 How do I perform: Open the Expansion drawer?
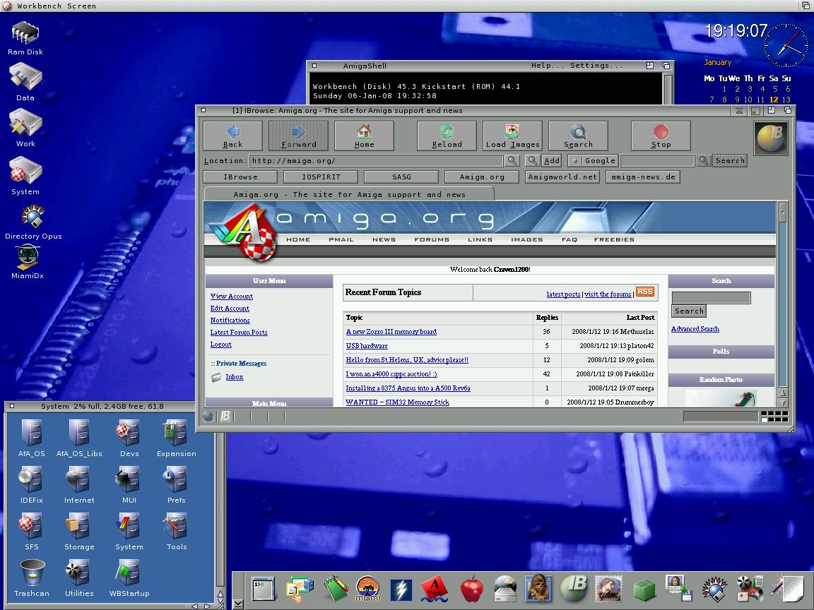pyautogui.click(x=176, y=438)
